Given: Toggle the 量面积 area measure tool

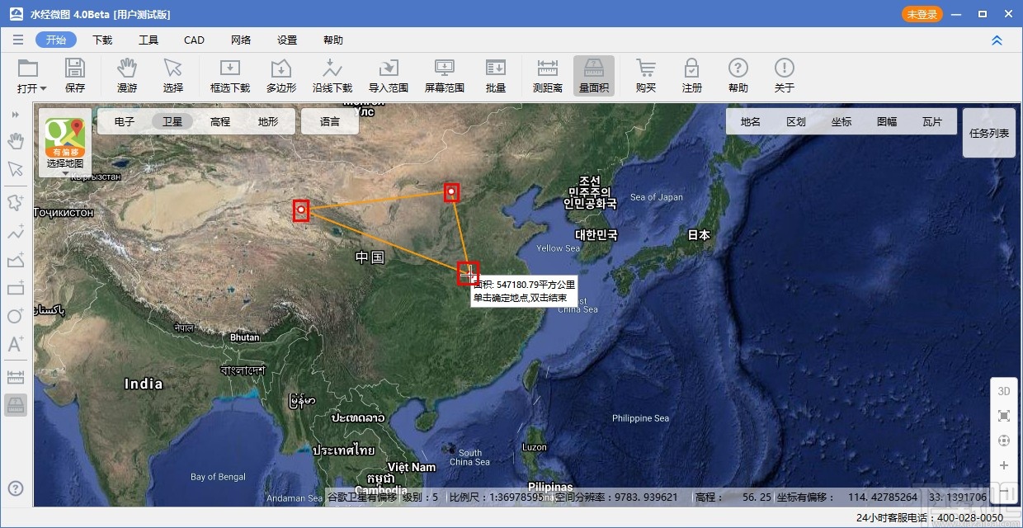Looking at the screenshot, I should pos(594,76).
